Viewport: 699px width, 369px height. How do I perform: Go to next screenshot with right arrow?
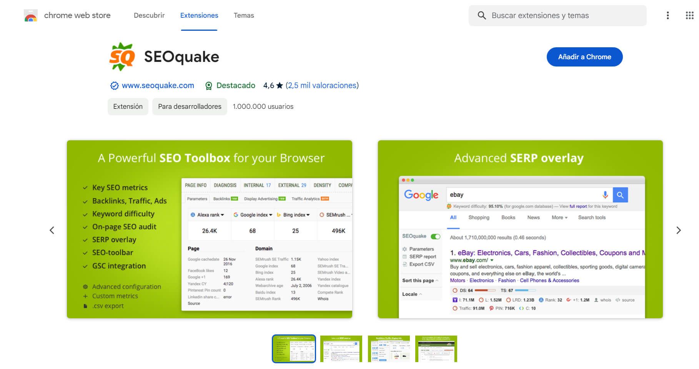click(679, 230)
